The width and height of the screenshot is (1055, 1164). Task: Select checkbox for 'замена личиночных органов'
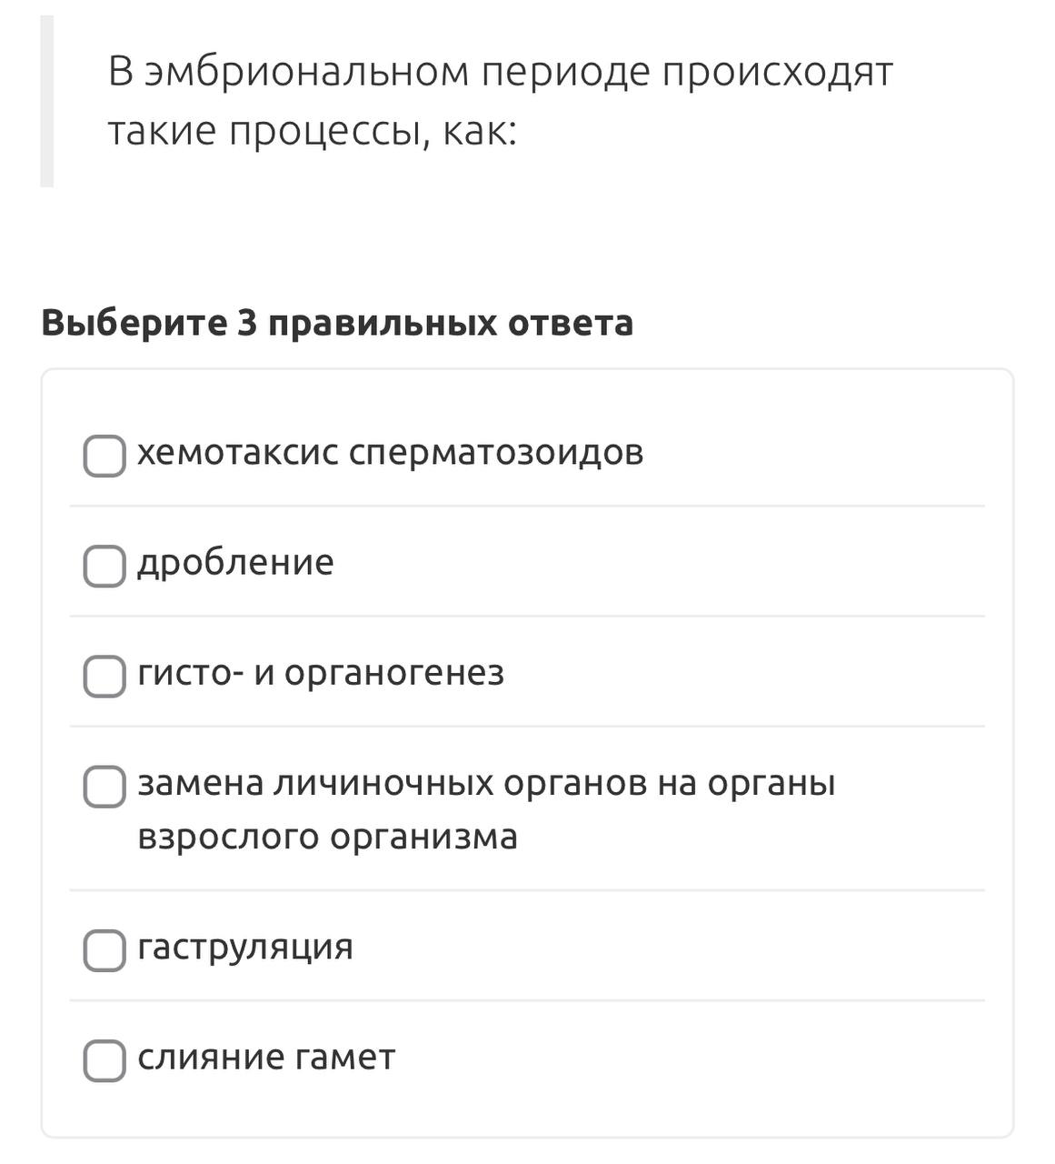point(105,786)
